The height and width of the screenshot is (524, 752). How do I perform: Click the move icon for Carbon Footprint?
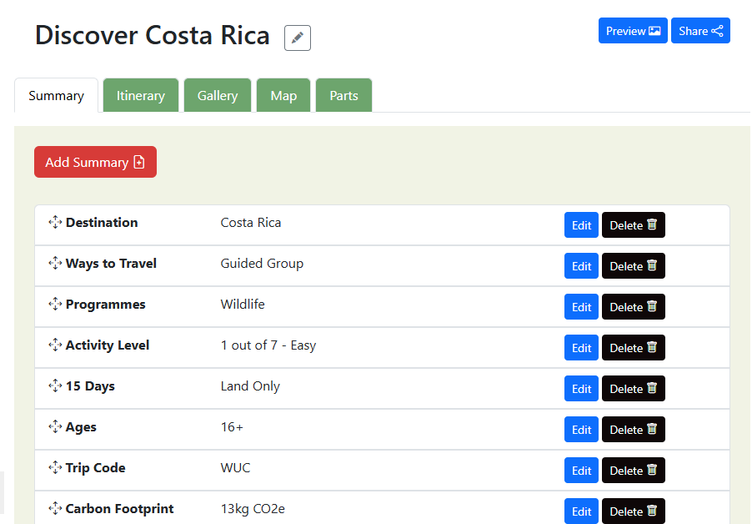click(56, 509)
